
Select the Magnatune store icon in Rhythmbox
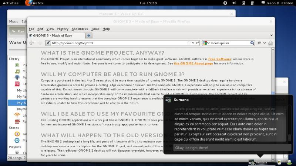[17, 140]
